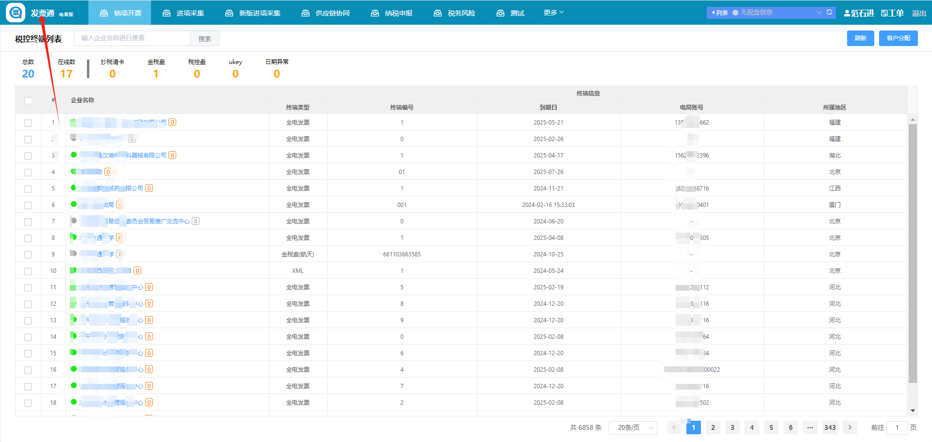Click the green status dot in row 3
Viewport: 932px width, 442px height.
[x=74, y=155]
